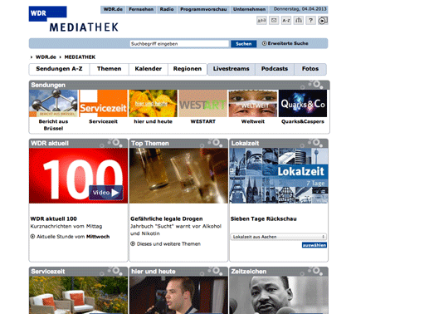
Task: Open the Quarks&Co thumbnail
Action: coord(303,103)
